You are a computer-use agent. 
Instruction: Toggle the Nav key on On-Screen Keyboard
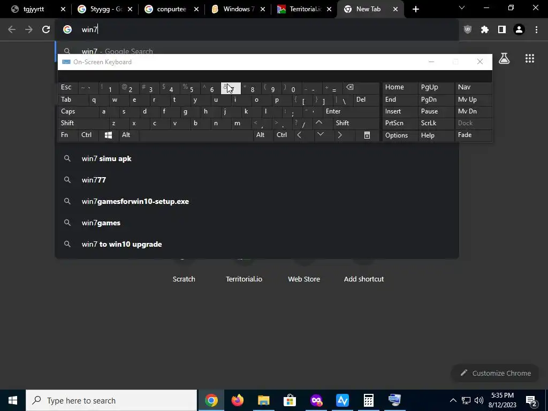(473, 87)
